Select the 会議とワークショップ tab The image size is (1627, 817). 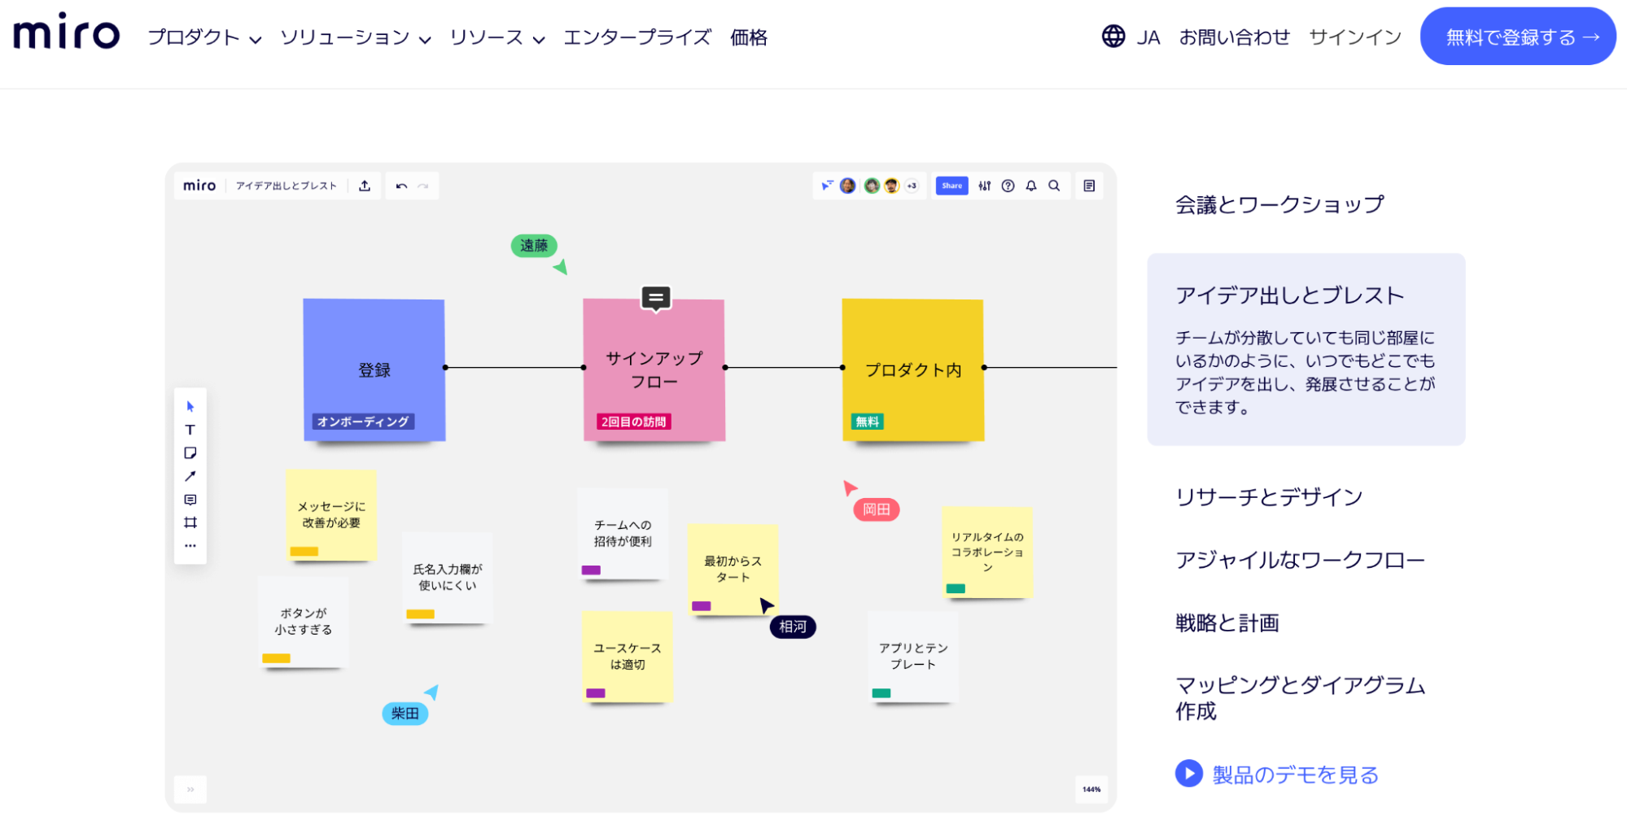tap(1279, 204)
